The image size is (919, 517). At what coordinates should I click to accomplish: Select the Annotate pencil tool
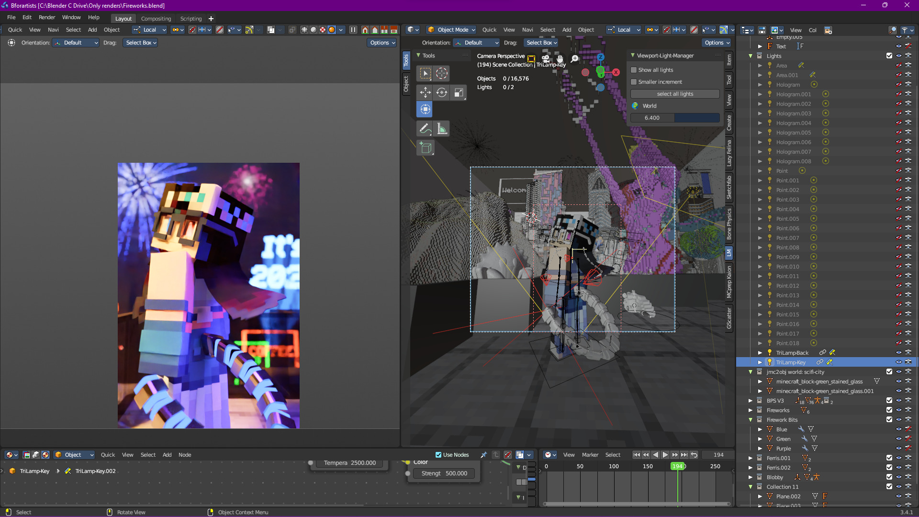[x=425, y=129]
